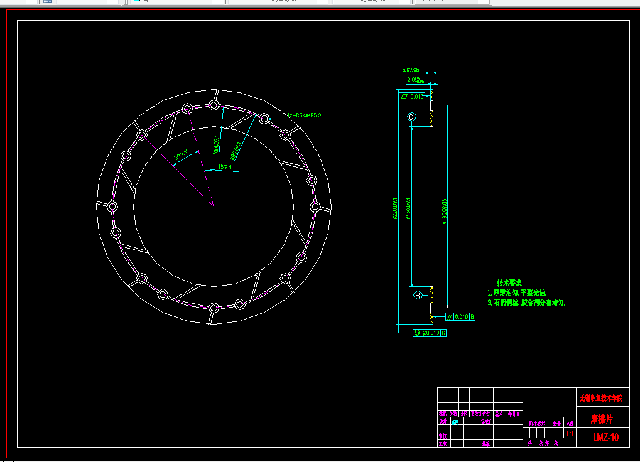Select the R94 radius dimension text

coord(216,145)
